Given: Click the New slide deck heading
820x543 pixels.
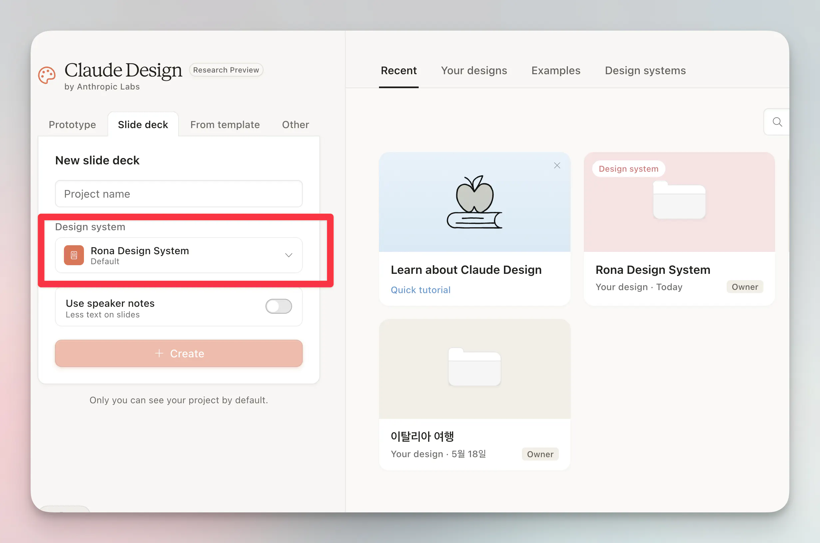Looking at the screenshot, I should 97,160.
